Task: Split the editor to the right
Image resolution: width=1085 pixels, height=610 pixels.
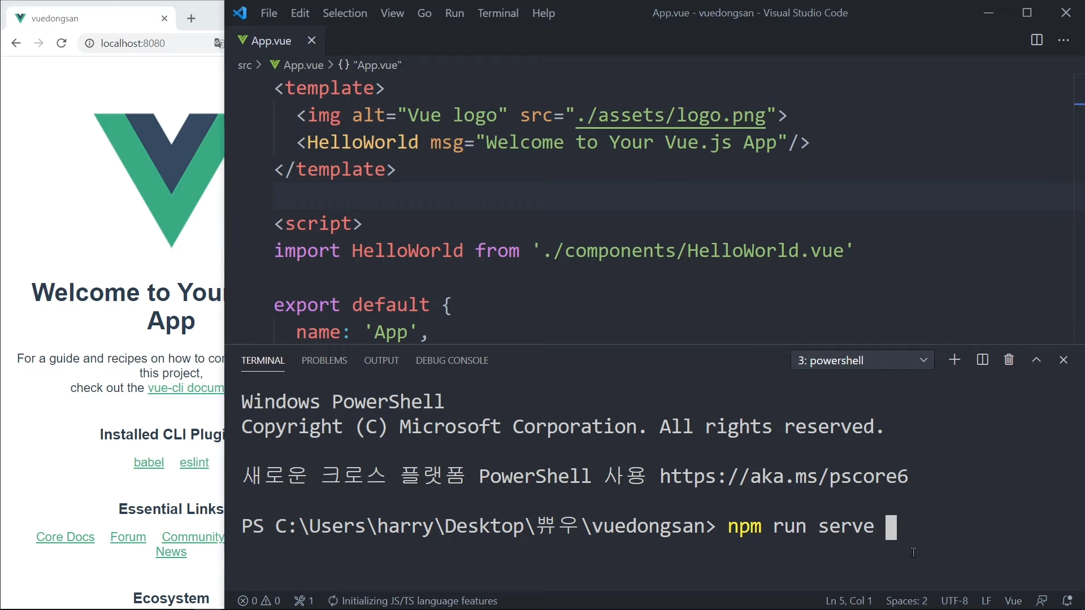Action: click(x=1036, y=40)
